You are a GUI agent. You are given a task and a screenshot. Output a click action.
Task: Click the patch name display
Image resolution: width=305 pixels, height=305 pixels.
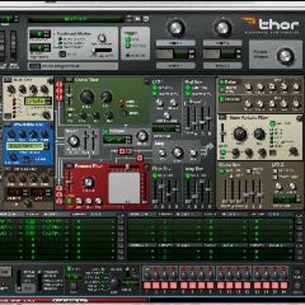(75, 19)
